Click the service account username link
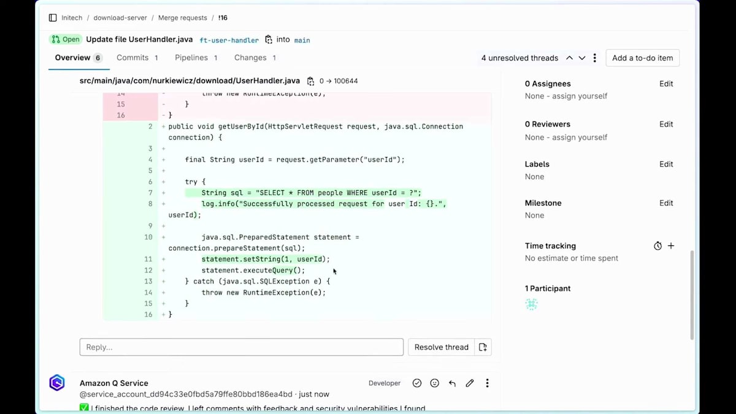This screenshot has width=736, height=414. (x=186, y=394)
